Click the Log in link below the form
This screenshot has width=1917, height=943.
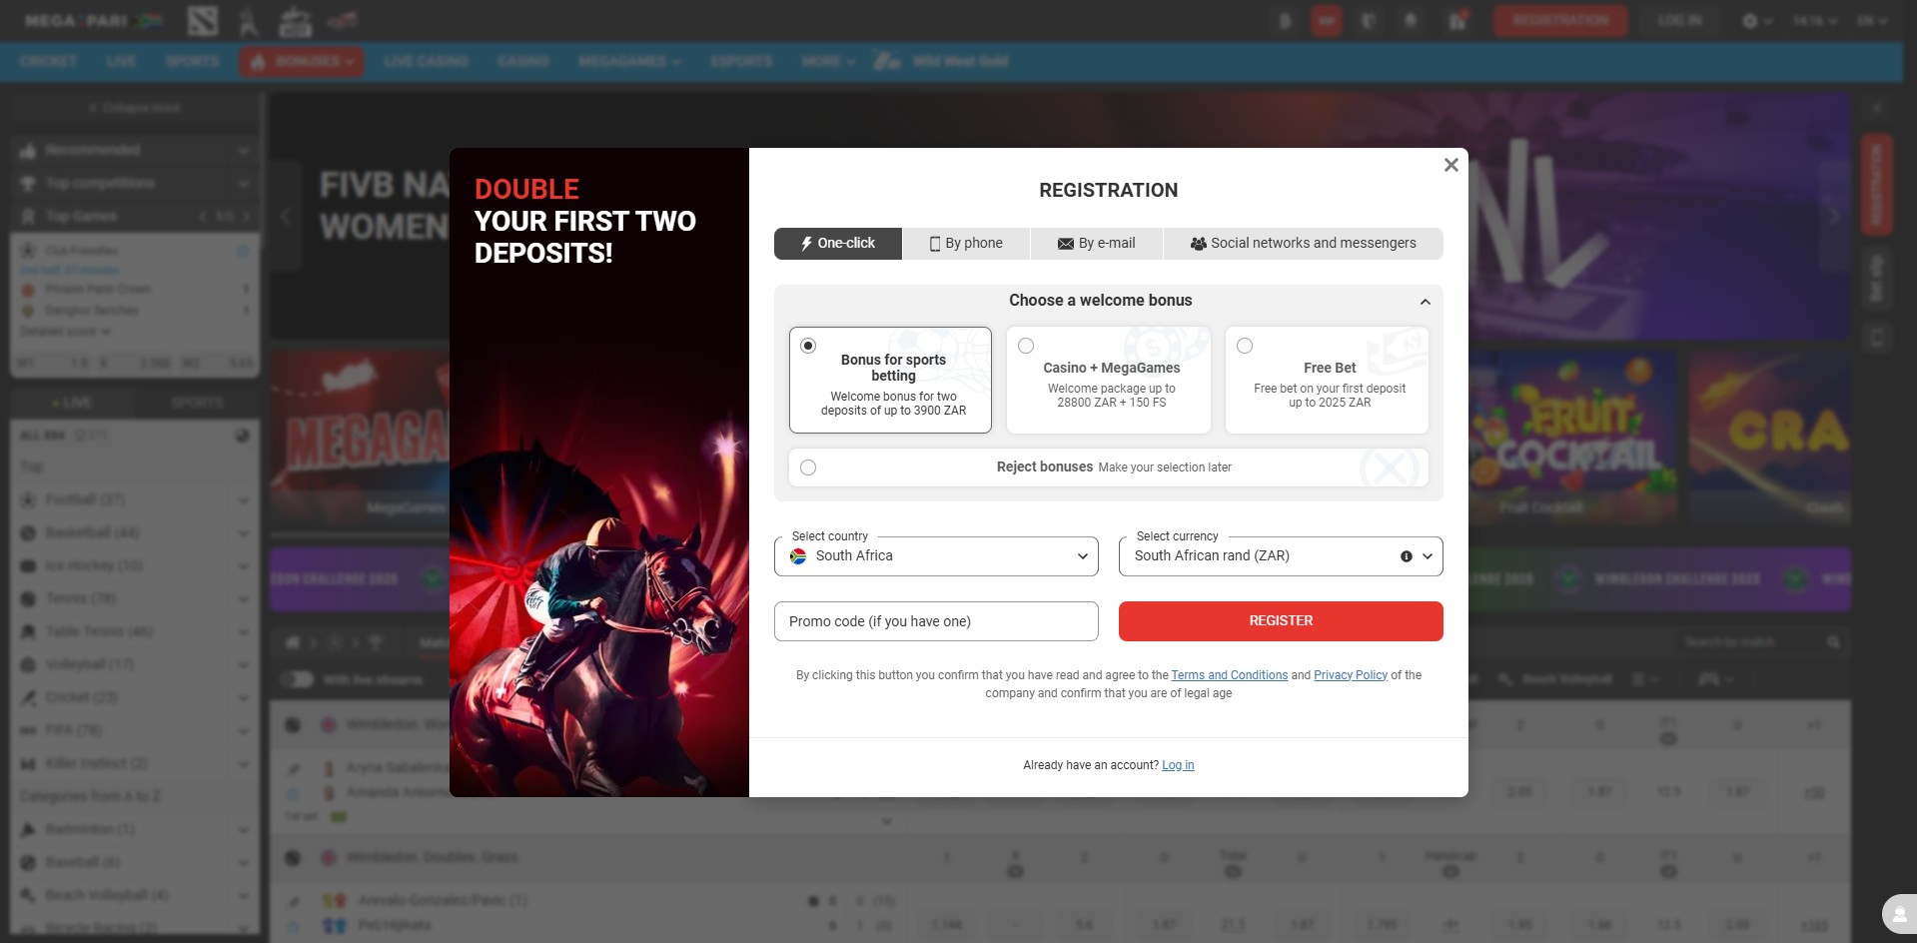pyautogui.click(x=1177, y=764)
